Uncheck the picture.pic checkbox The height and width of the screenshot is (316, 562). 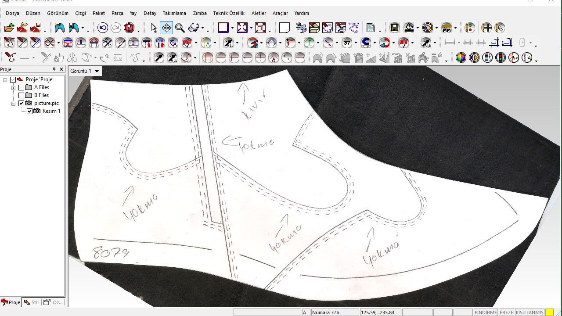[21, 103]
